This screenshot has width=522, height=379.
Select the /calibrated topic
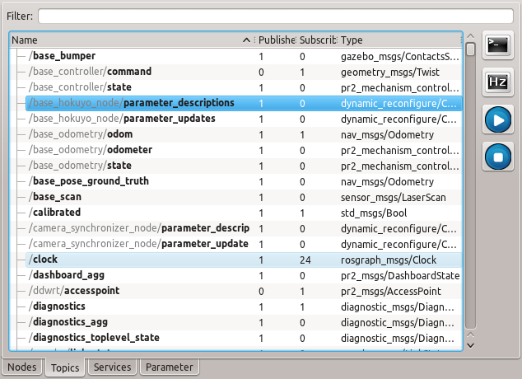click(244, 213)
